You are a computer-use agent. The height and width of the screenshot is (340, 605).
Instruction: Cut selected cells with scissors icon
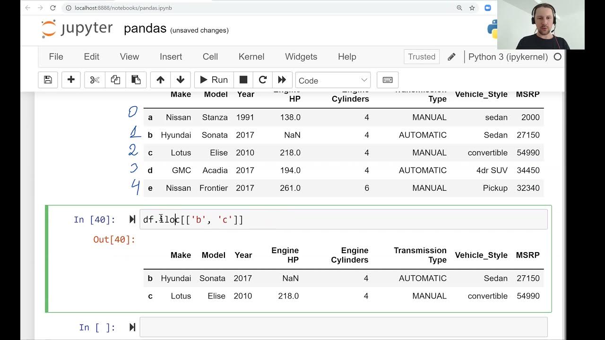(x=95, y=80)
